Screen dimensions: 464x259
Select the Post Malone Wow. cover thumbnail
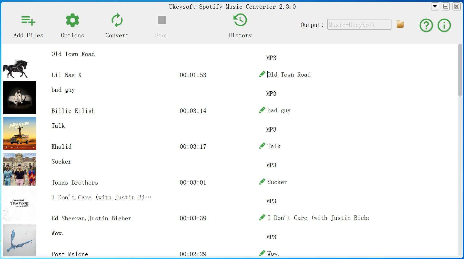tap(20, 240)
